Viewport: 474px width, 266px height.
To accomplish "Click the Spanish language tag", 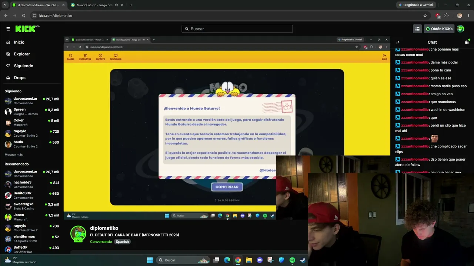I will coord(122,242).
